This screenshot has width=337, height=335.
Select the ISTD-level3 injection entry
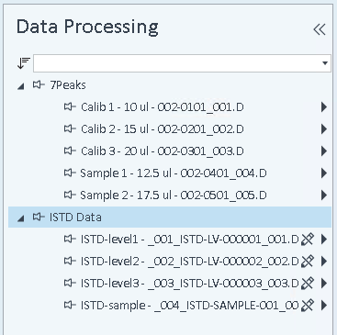point(189,284)
